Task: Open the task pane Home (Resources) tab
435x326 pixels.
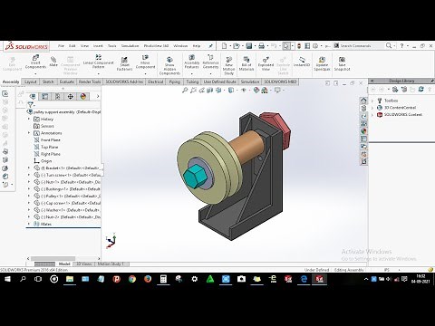Action: 363,101
